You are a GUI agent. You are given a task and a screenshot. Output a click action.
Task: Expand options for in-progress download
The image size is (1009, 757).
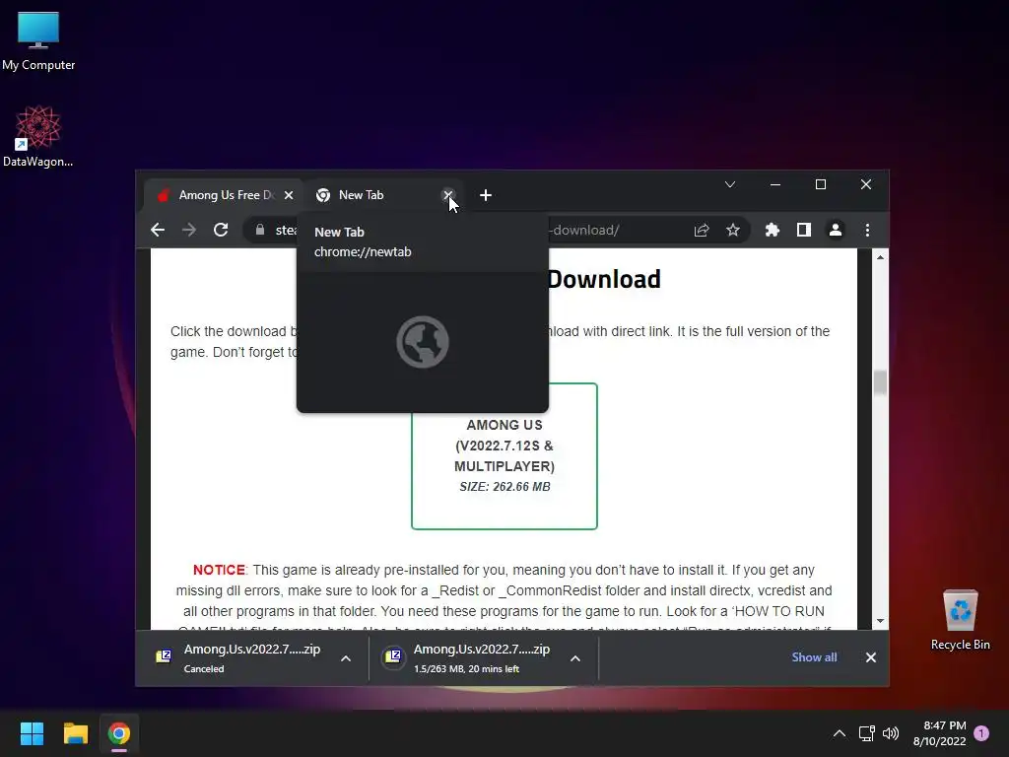575,657
